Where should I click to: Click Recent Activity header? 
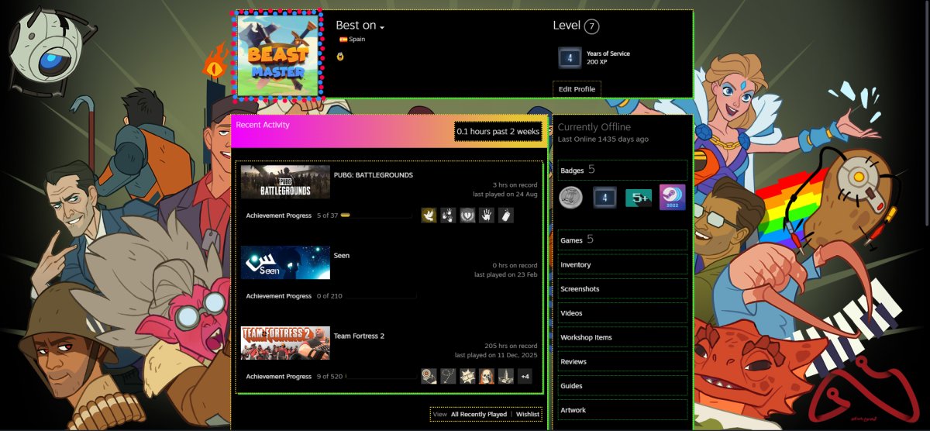(x=263, y=125)
